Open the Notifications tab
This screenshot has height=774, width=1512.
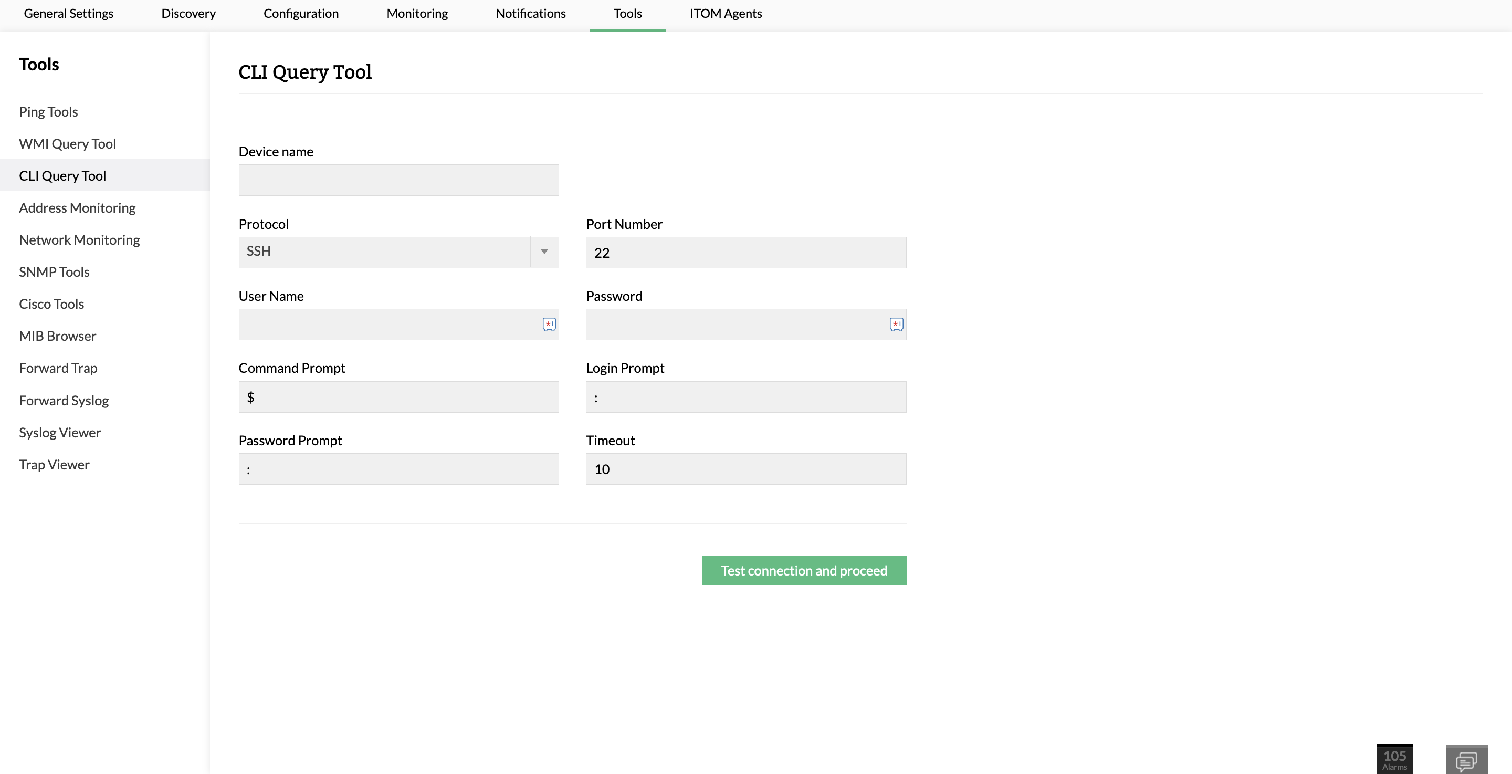530,14
